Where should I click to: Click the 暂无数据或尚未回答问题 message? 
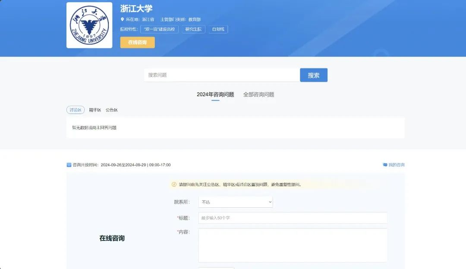(94, 128)
